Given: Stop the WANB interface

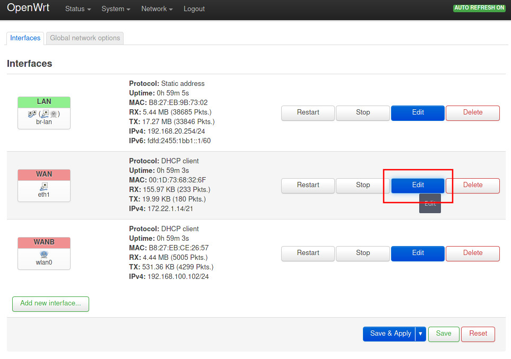Looking at the screenshot, I should [363, 253].
